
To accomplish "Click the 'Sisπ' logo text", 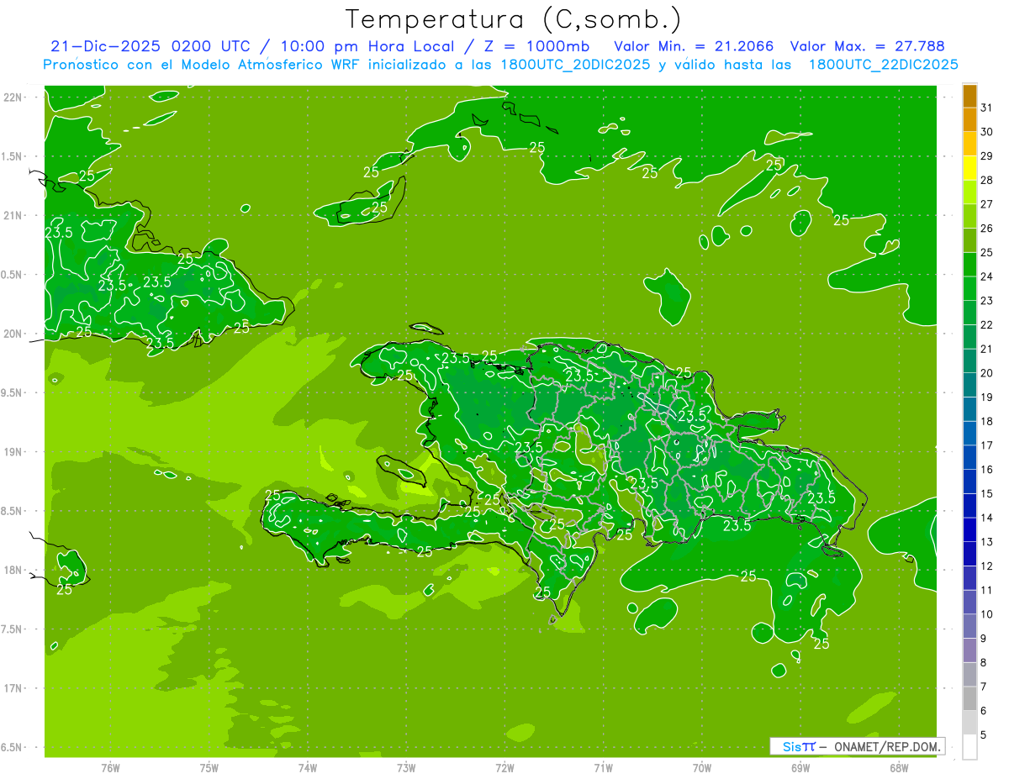I will click(x=798, y=746).
